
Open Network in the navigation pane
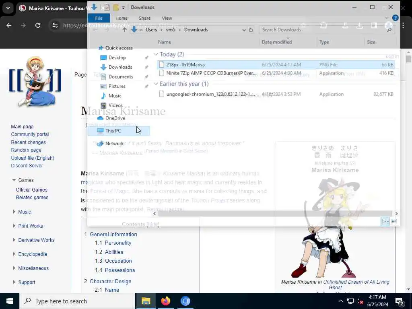[x=114, y=144]
